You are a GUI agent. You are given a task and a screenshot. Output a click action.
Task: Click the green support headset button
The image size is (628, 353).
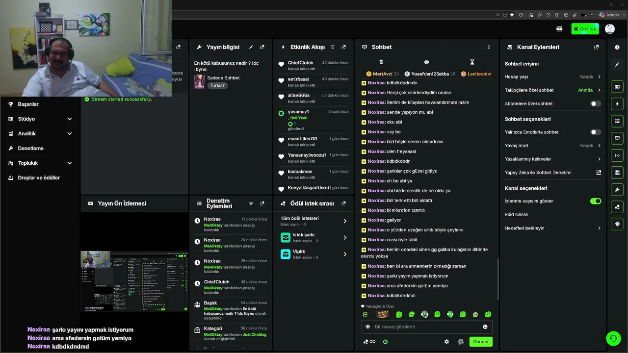[613, 338]
